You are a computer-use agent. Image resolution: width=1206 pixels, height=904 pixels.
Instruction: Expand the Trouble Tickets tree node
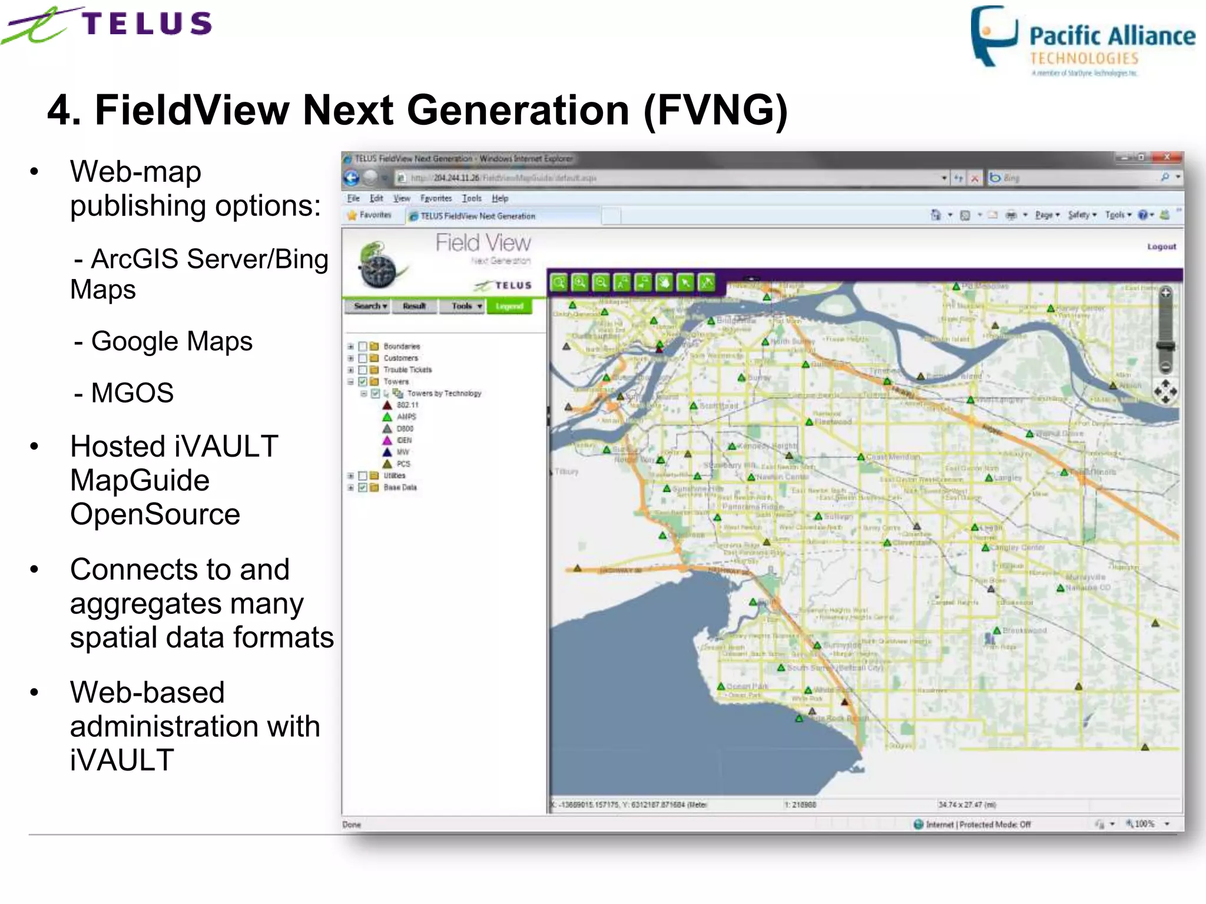point(350,370)
